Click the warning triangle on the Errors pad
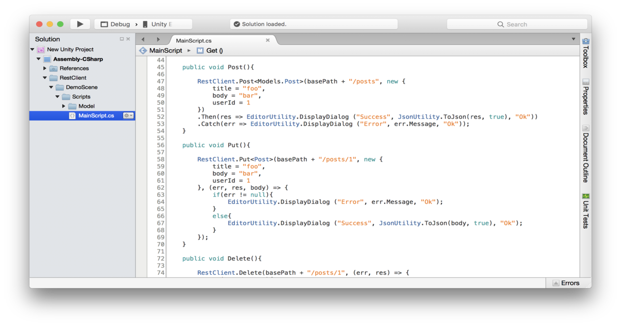Viewport: 621px width, 326px height. [556, 283]
